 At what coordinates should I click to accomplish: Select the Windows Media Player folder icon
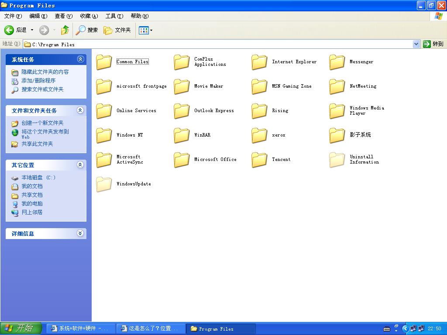(337, 111)
